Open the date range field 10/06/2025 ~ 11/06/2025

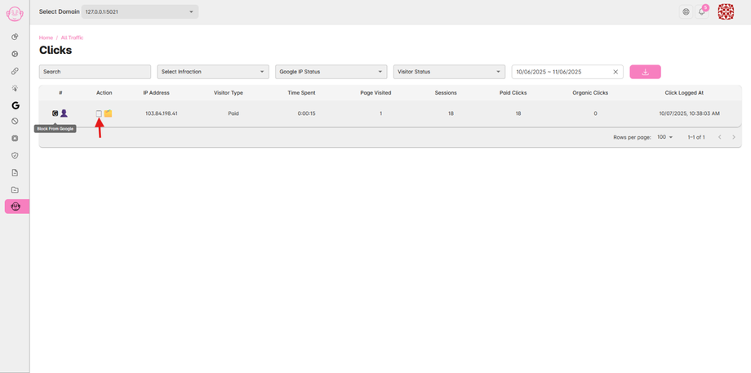[x=567, y=72]
